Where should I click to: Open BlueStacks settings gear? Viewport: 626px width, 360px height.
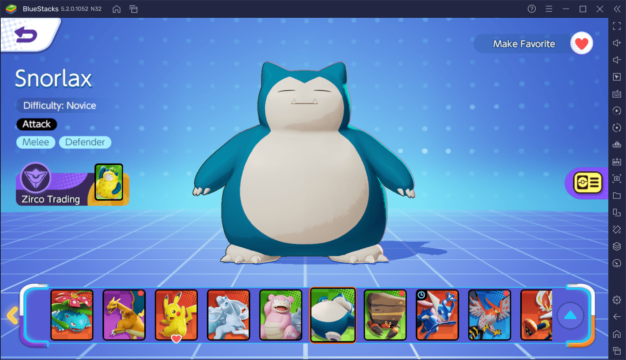point(617,300)
